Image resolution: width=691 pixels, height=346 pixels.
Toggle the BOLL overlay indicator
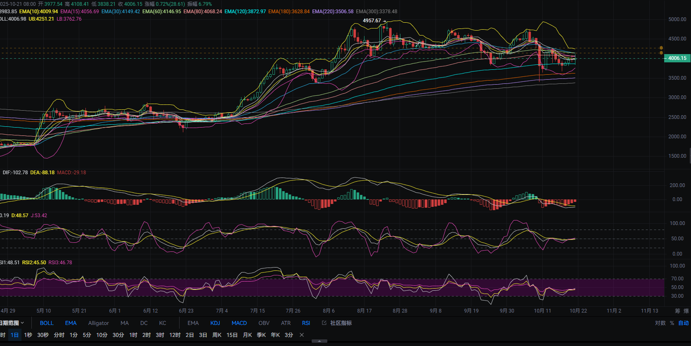coord(47,323)
